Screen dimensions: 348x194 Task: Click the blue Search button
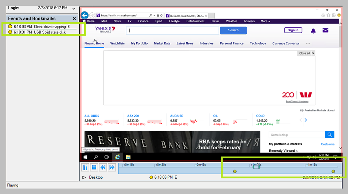click(x=233, y=30)
